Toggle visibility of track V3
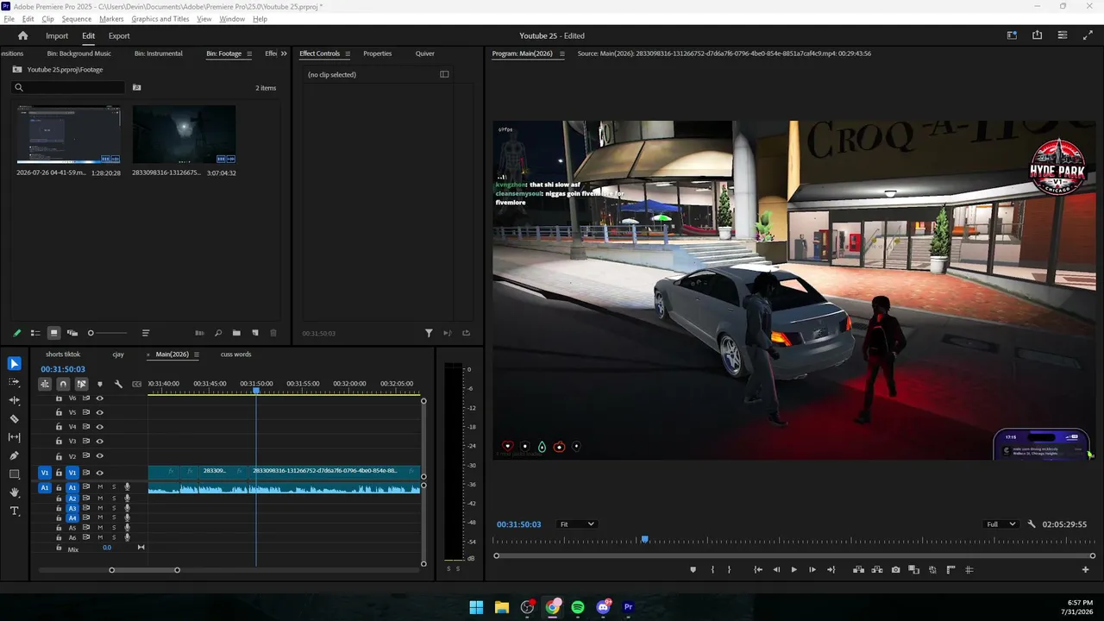 tap(99, 441)
